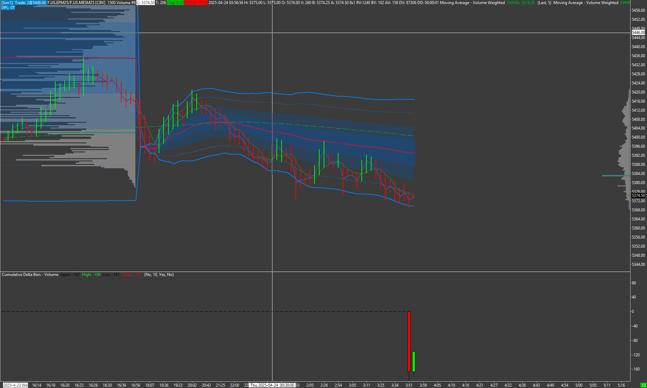The width and height of the screenshot is (647, 388).
Task: Click the [Sim1] Trade 2@5446.00 label
Action: pos(24,3)
